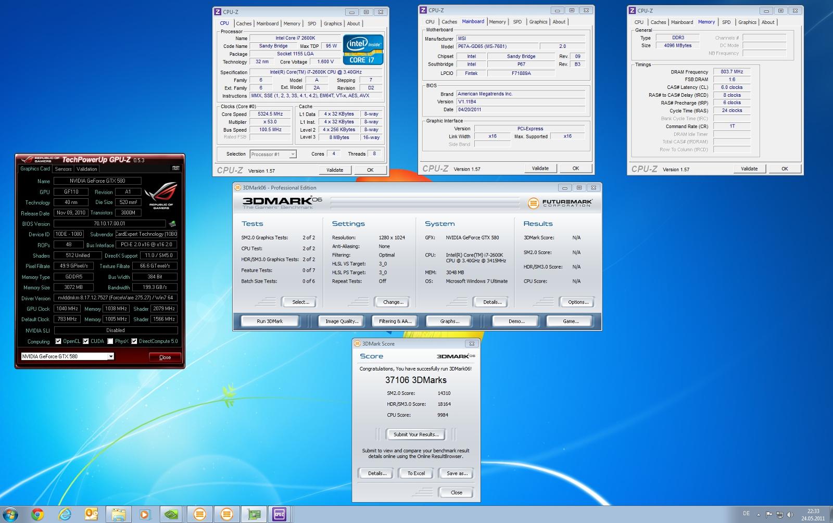Select SPD tab in CPU-Z Mainboard window

click(x=518, y=22)
